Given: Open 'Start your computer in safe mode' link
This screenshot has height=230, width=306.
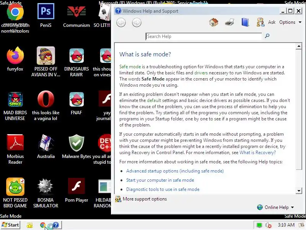Looking at the screenshot, I should [160, 180].
